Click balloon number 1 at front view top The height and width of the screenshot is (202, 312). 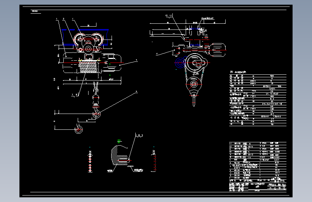click(56, 19)
